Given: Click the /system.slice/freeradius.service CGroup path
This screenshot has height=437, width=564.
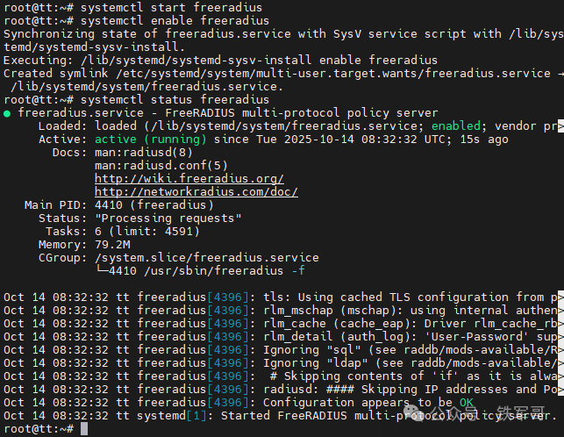Looking at the screenshot, I should (207, 257).
